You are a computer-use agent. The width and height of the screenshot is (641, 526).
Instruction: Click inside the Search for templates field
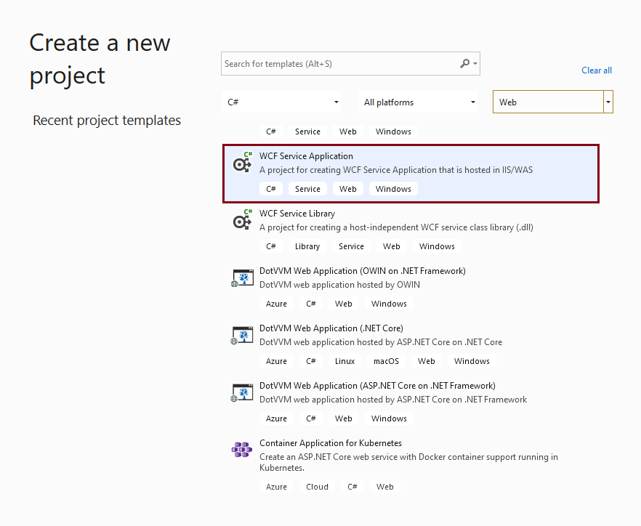(327, 63)
